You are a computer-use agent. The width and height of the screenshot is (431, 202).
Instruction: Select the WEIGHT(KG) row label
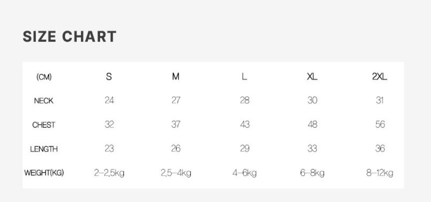point(44,173)
